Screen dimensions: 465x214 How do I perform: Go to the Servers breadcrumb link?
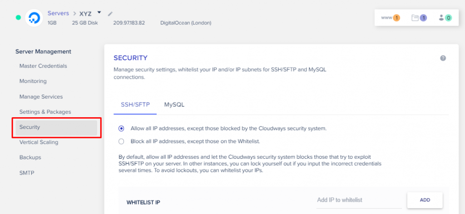click(x=58, y=14)
